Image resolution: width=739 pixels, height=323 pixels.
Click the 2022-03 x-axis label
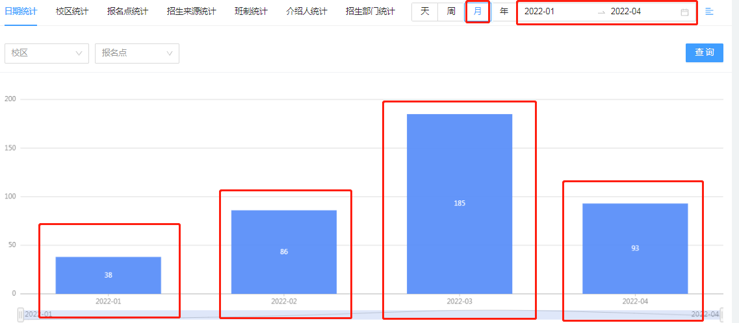point(460,302)
